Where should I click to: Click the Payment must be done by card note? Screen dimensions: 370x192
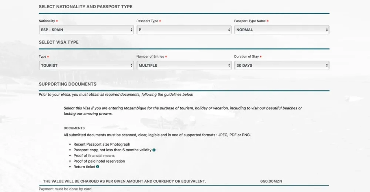tap(66, 189)
